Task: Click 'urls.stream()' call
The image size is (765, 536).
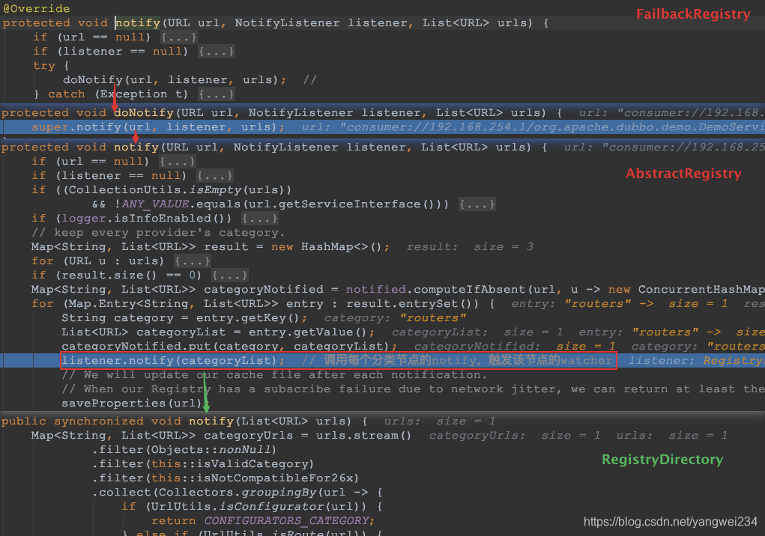Action: tap(363, 435)
